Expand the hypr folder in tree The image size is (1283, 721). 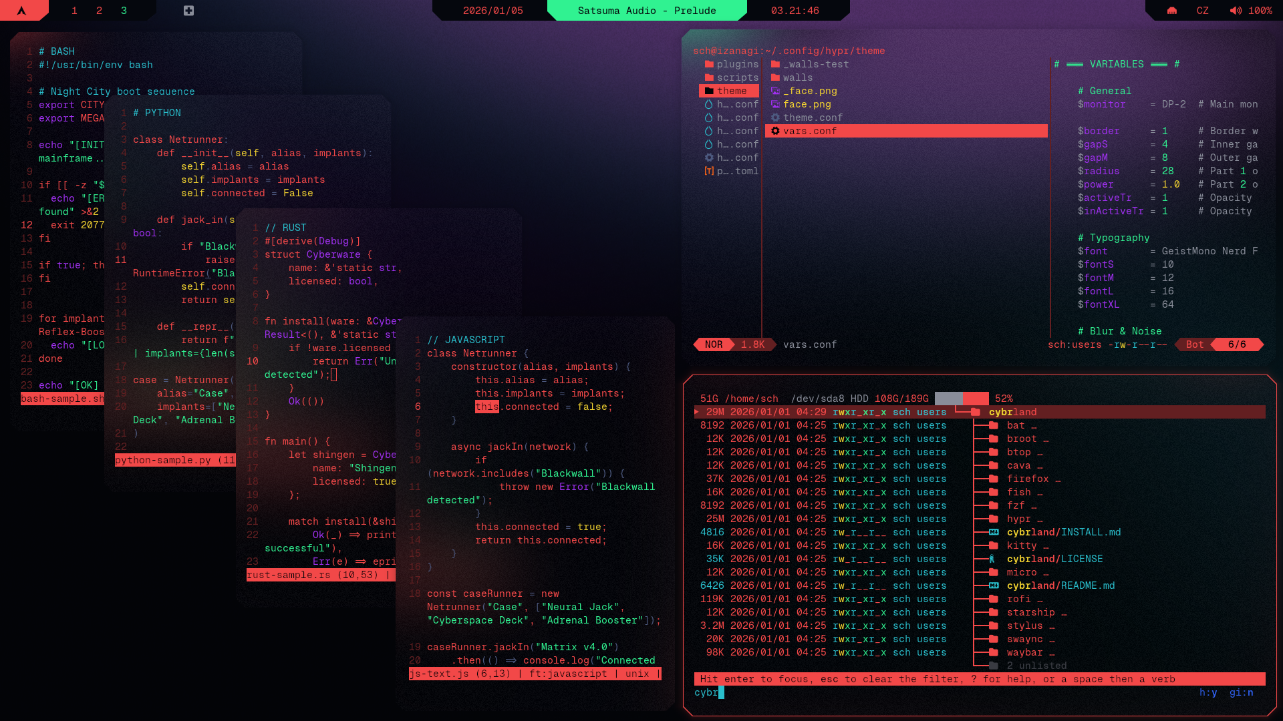tap(1019, 519)
